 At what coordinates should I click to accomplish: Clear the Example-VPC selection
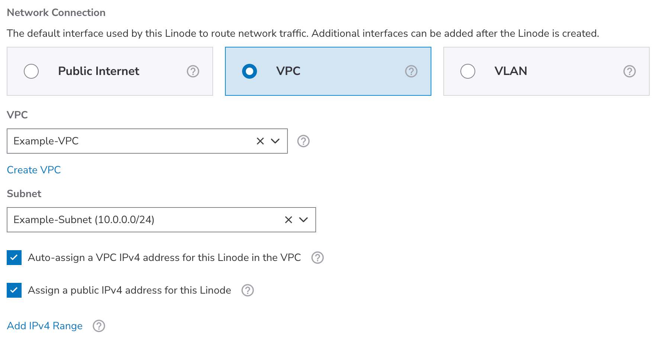(260, 141)
